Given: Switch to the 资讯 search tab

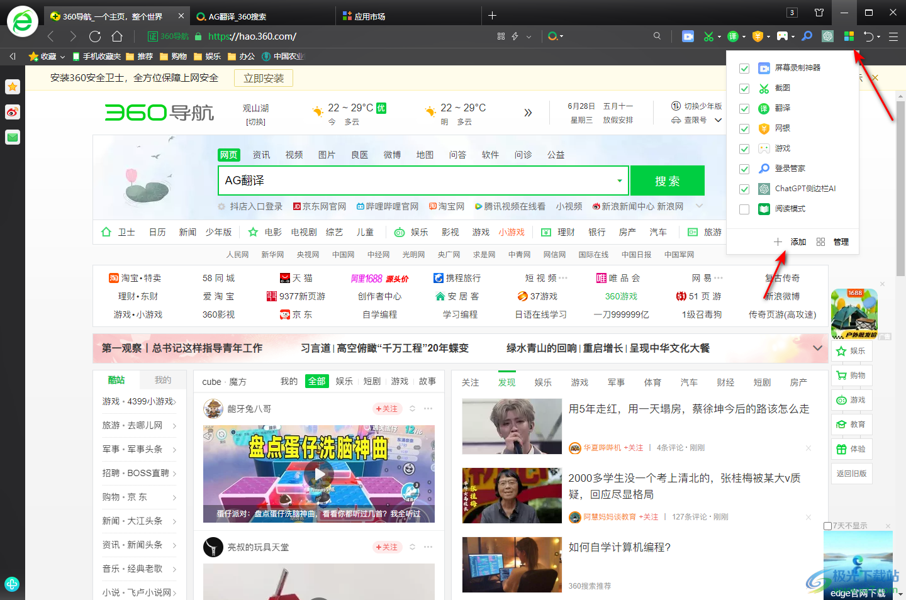Looking at the screenshot, I should [261, 155].
